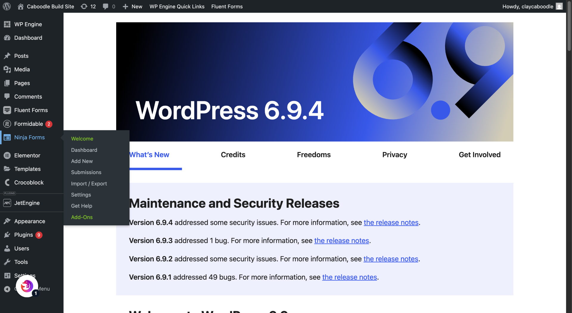Open release notes link for Version 6.9.1
Image resolution: width=572 pixels, height=313 pixels.
(349, 277)
